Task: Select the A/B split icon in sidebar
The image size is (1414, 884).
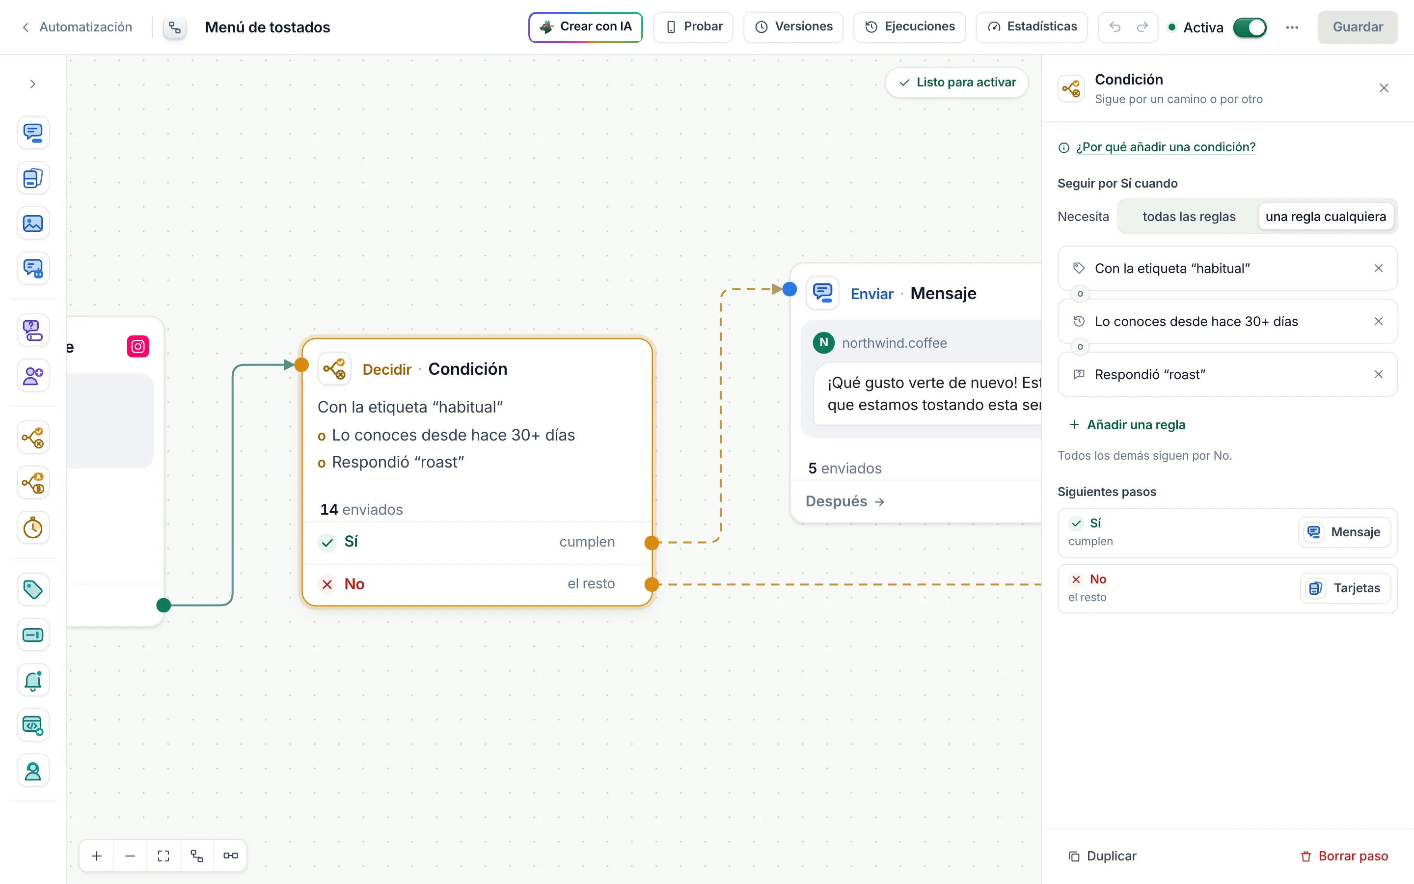Action: pyautogui.click(x=33, y=483)
